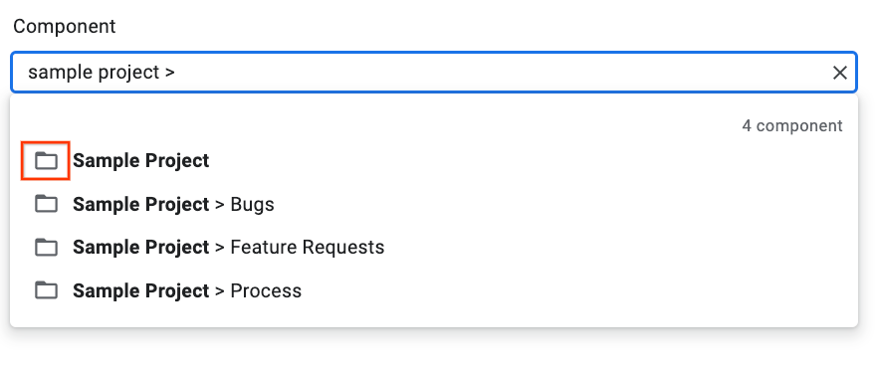Click the word Bugs in suggestions
The image size is (877, 373).
(252, 204)
